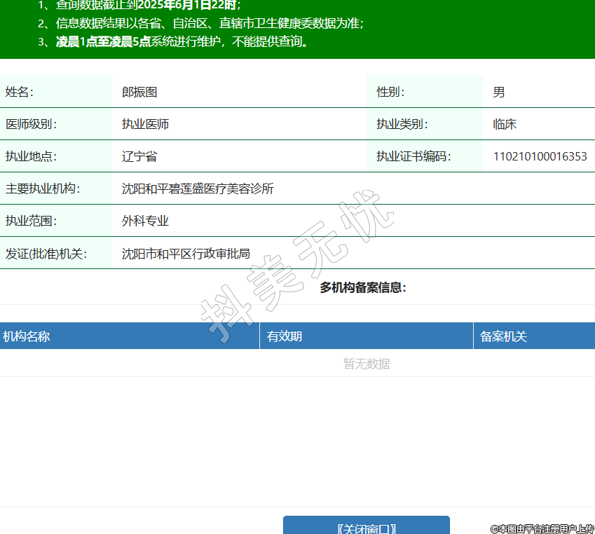595x534 pixels.
Task: Click the physician level value 执业医师
Action: [145, 124]
